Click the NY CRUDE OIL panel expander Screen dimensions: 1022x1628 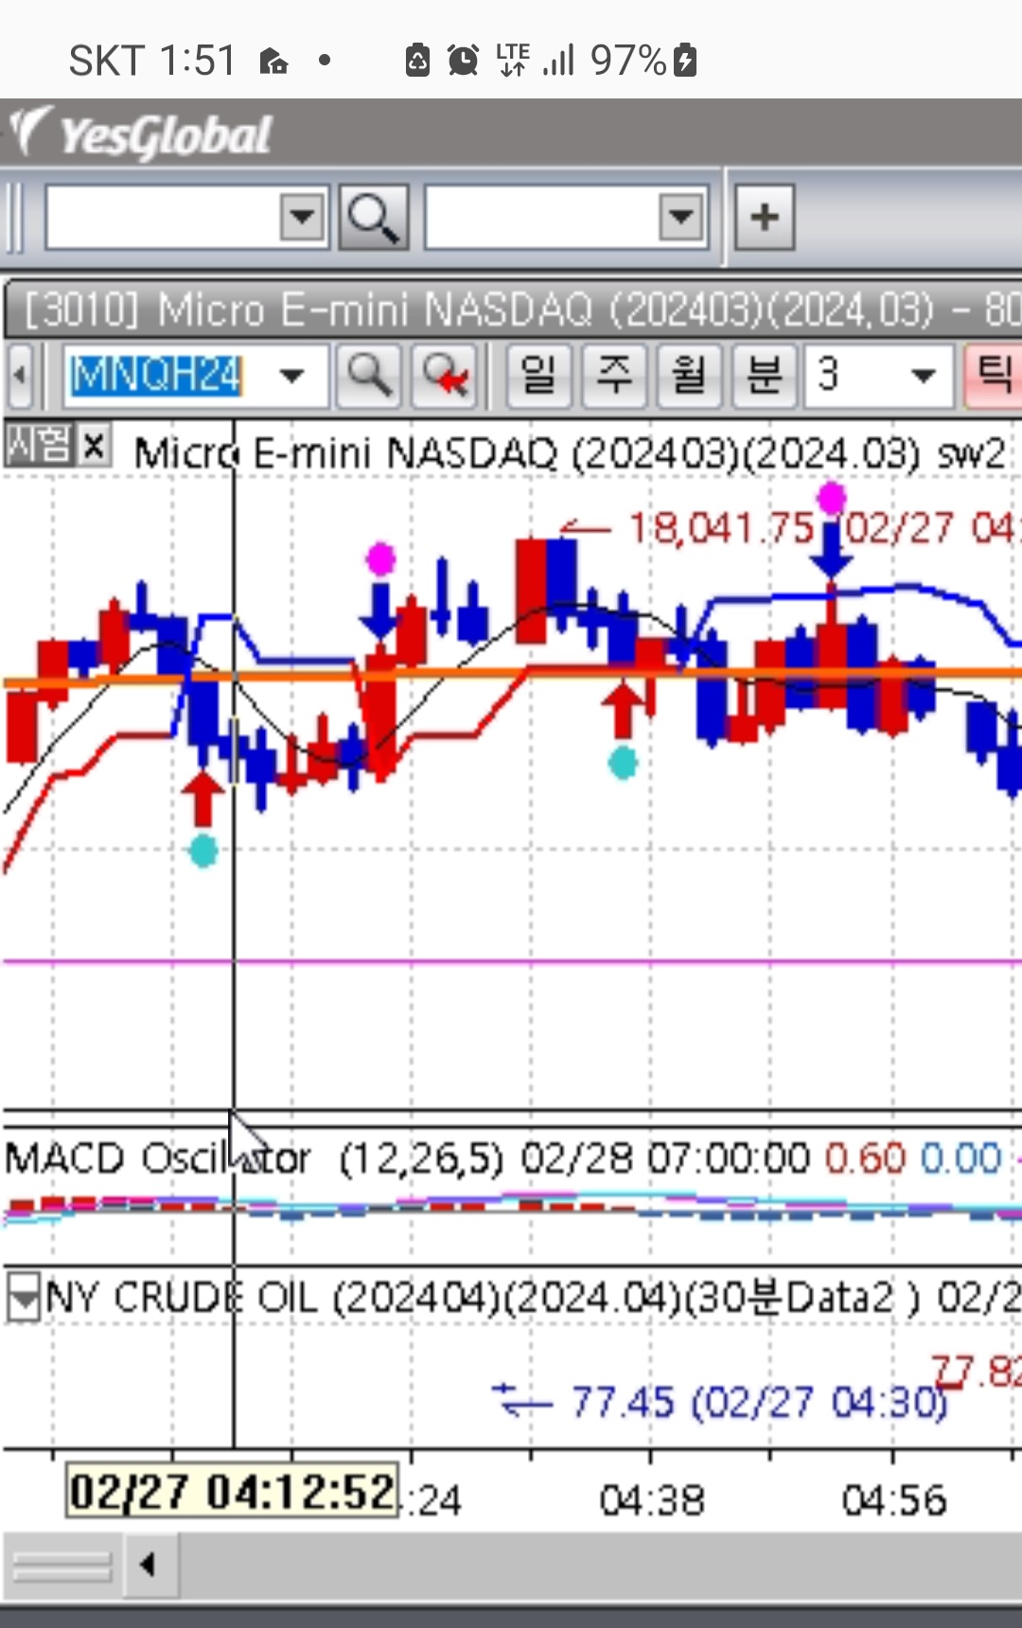[x=23, y=1297]
